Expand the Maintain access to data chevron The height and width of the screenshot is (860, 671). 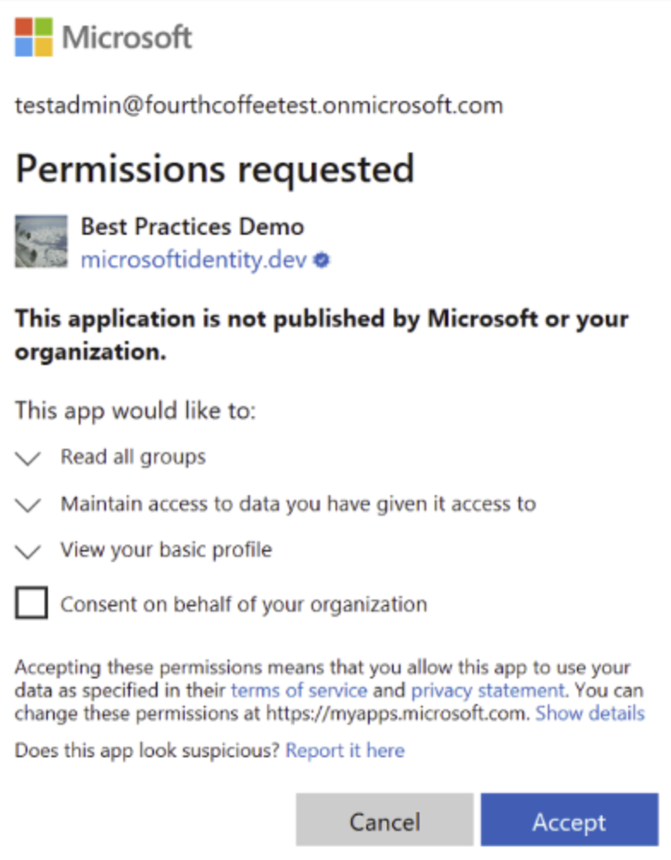click(28, 505)
